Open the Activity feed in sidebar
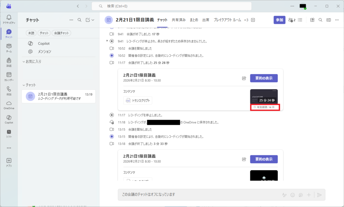This screenshot has width=344, height=207. [x=9, y=19]
